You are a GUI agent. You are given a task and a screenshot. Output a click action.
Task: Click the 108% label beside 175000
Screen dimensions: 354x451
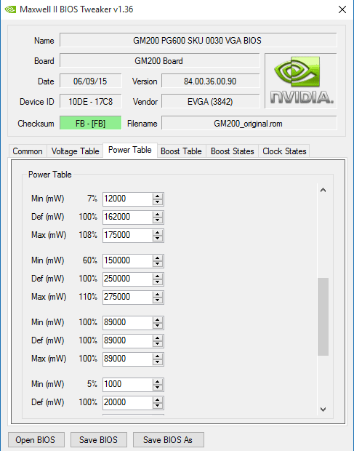(x=88, y=235)
